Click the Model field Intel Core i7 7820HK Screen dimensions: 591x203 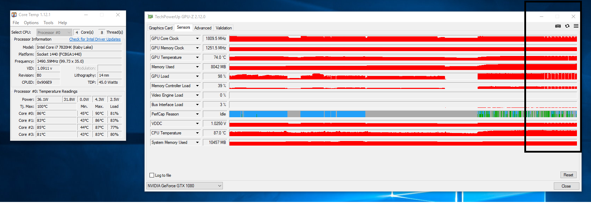[x=79, y=47]
